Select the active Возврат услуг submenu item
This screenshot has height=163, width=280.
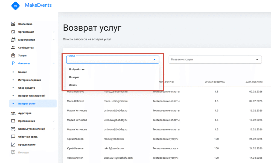(33, 103)
